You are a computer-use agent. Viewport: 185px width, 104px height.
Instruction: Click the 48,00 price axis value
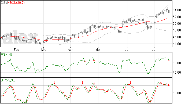[x=177, y=30]
